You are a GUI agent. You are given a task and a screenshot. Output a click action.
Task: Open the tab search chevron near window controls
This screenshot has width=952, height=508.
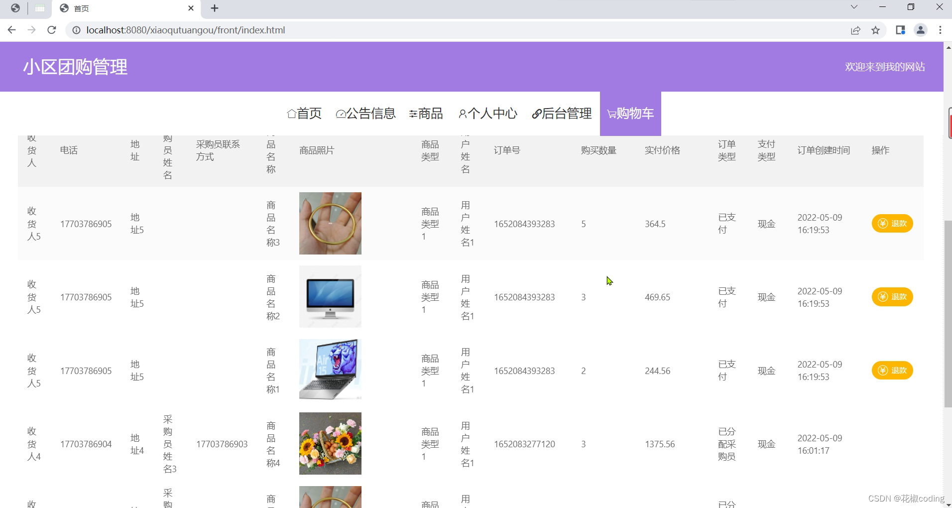854,7
